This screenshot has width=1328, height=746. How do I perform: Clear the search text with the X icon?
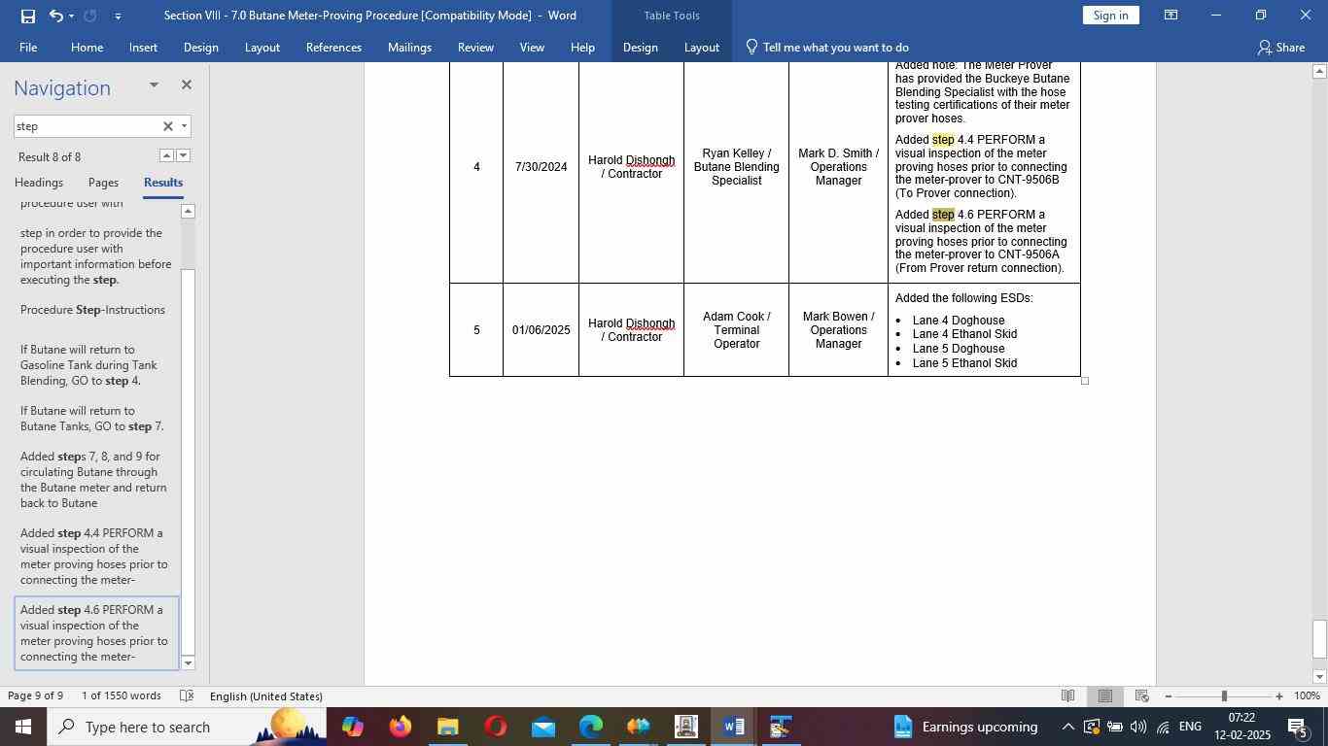[167, 126]
